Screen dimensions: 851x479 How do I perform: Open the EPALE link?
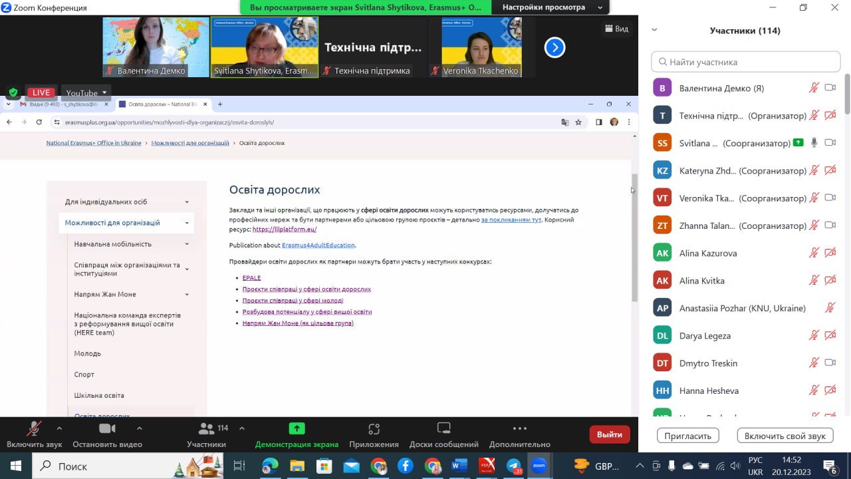[251, 278]
